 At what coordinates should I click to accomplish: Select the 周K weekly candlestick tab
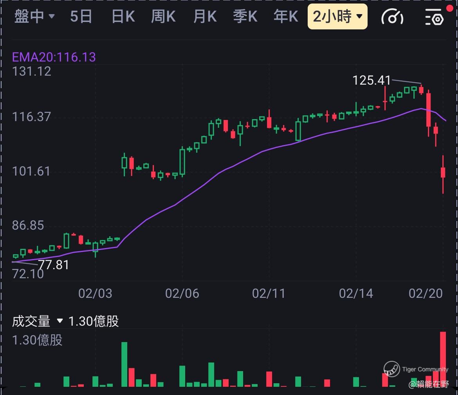[164, 16]
